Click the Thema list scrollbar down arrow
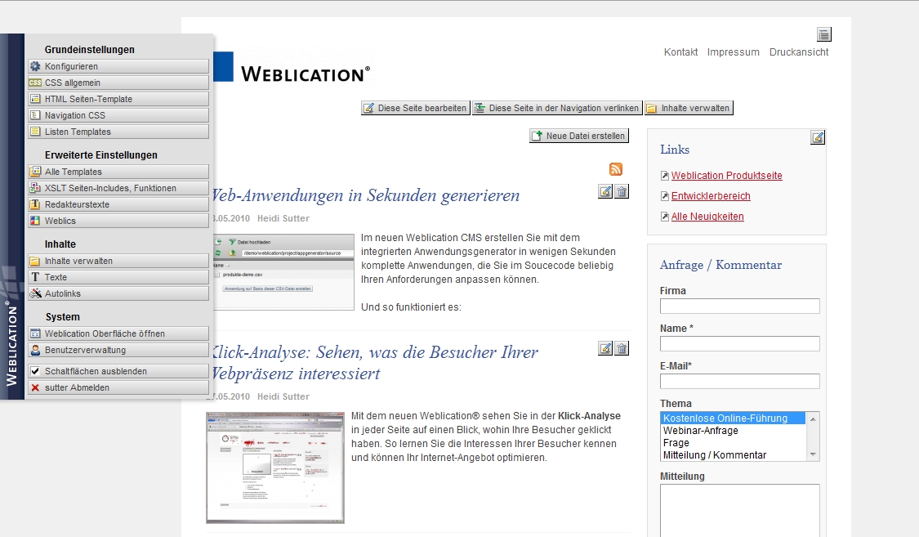This screenshot has height=537, width=919. [813, 455]
